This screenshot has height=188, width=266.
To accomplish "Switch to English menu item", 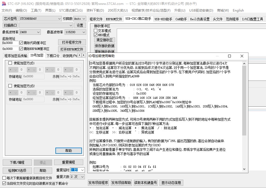I will [x=238, y=11].
